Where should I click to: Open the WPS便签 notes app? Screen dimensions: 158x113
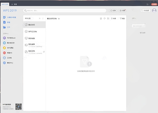(x=8, y=48)
